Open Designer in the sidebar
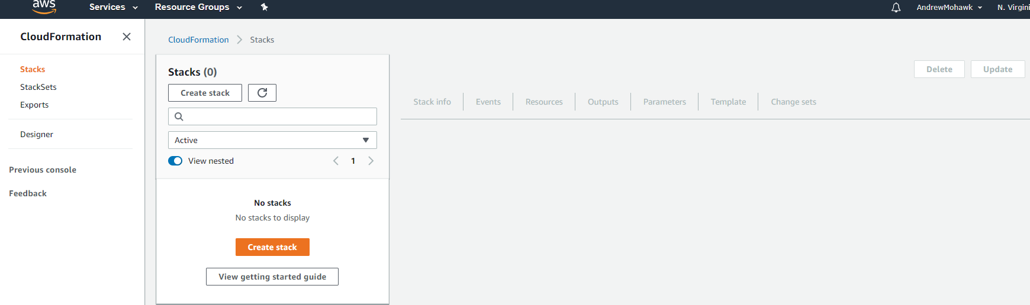The width and height of the screenshot is (1030, 305). (x=37, y=134)
